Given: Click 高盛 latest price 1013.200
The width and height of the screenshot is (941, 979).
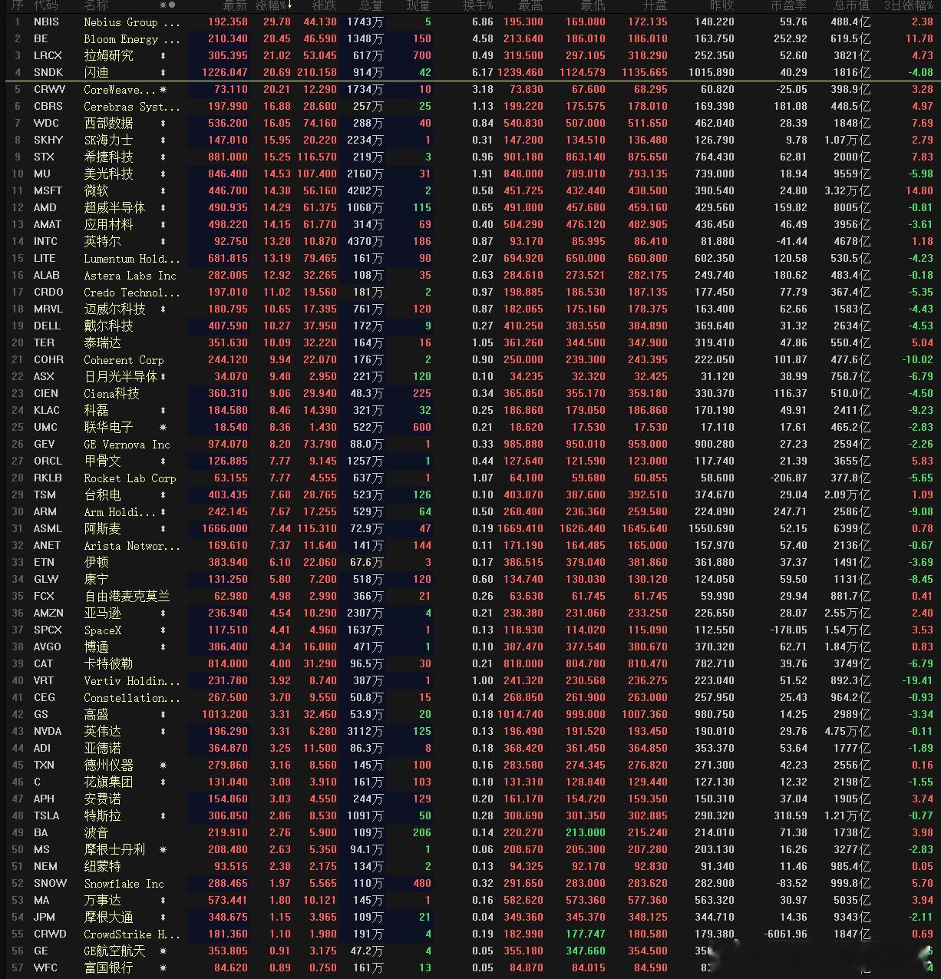Looking at the screenshot, I should pyautogui.click(x=225, y=715).
